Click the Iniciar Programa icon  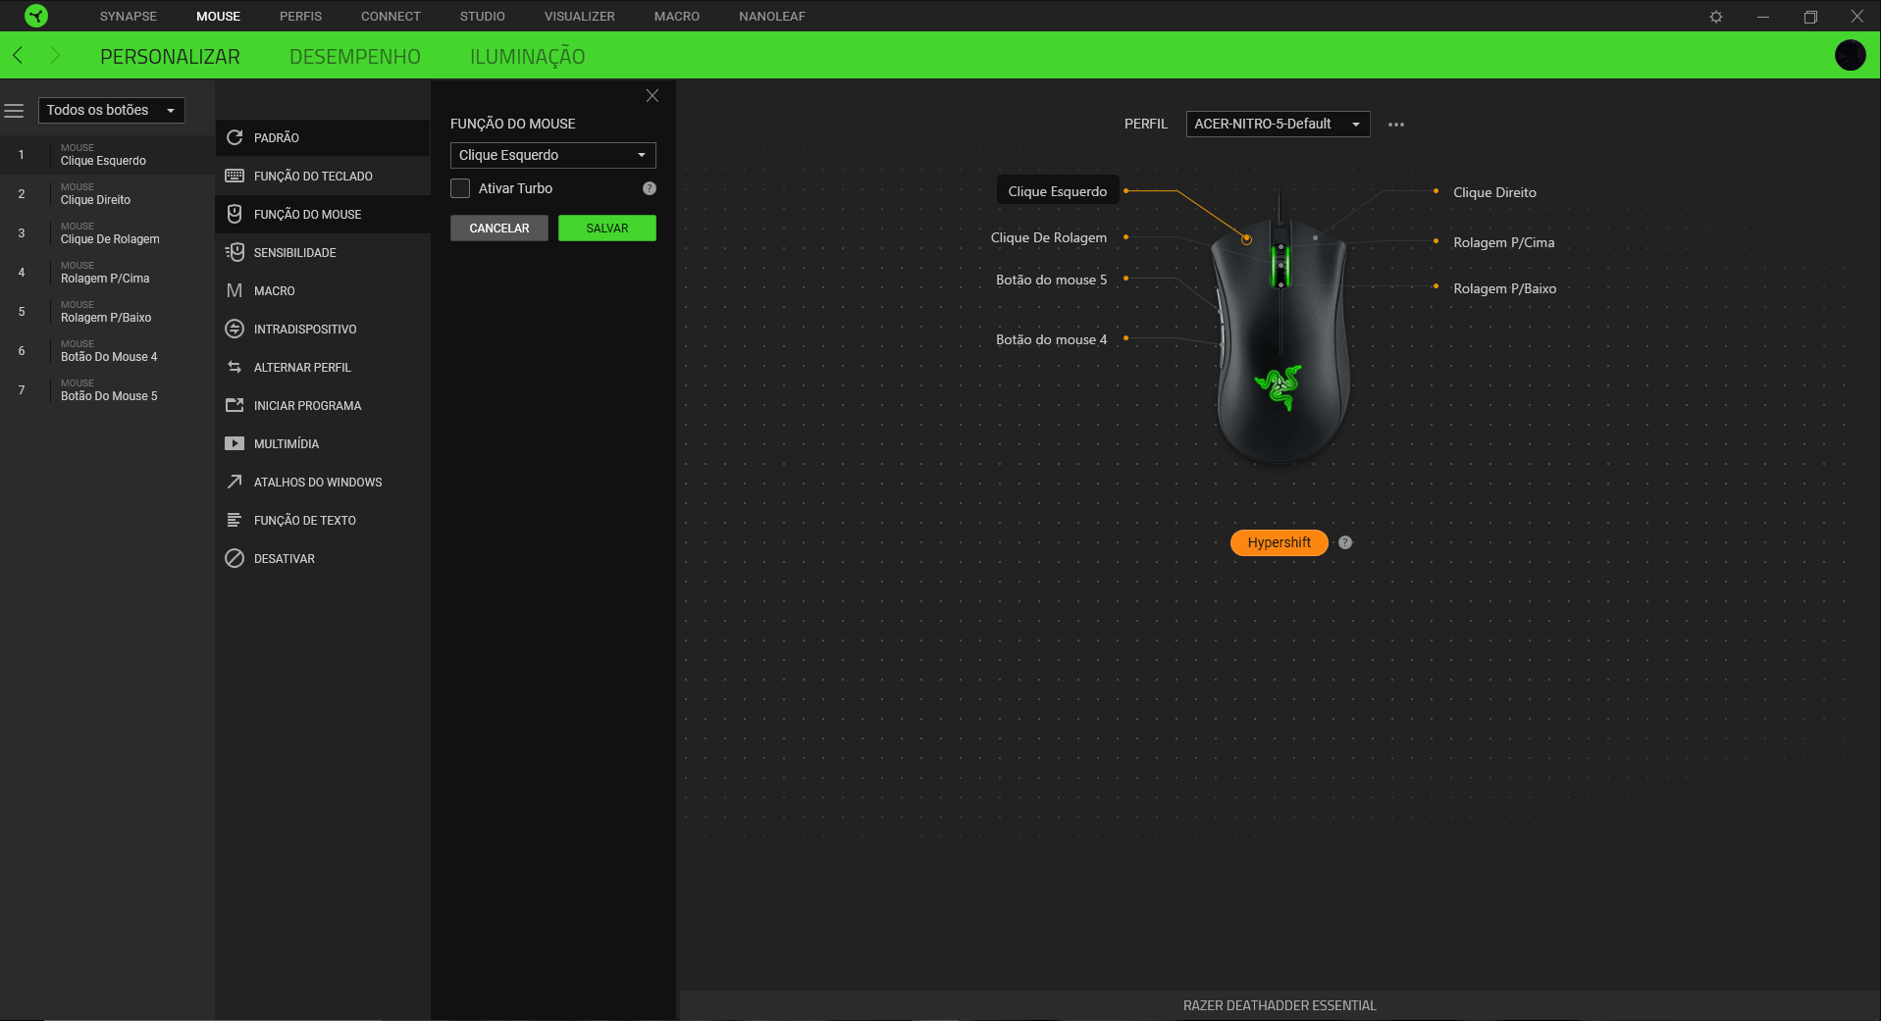235,405
